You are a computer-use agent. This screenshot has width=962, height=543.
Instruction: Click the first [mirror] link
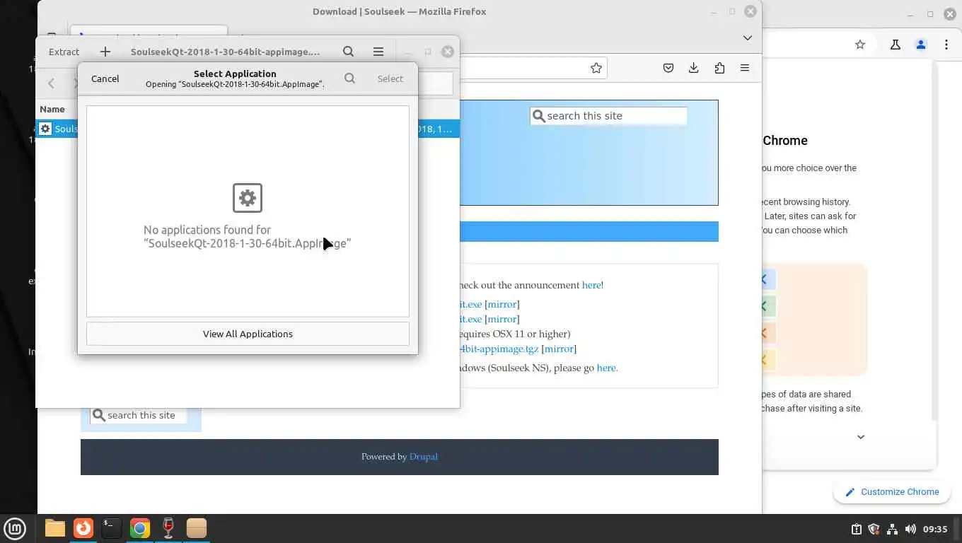click(502, 304)
